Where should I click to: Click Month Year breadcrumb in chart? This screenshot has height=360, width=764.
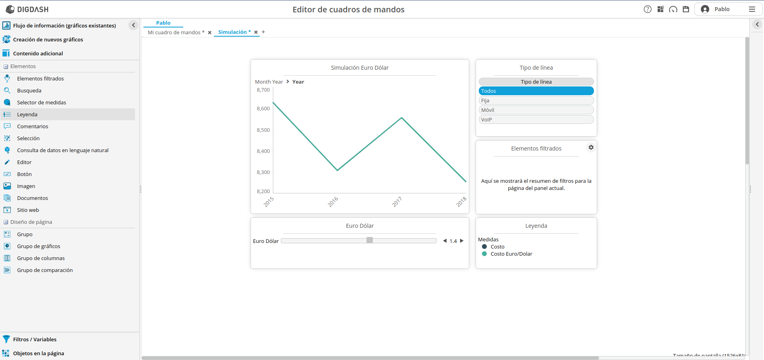coord(268,82)
